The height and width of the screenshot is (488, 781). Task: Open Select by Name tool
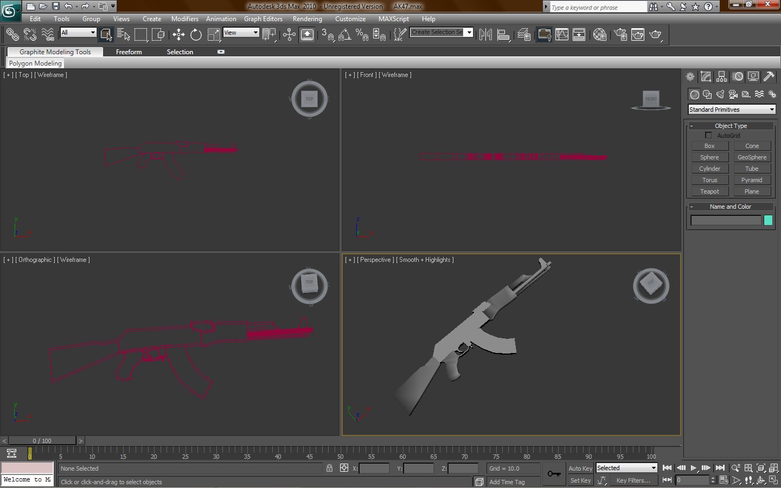point(124,35)
